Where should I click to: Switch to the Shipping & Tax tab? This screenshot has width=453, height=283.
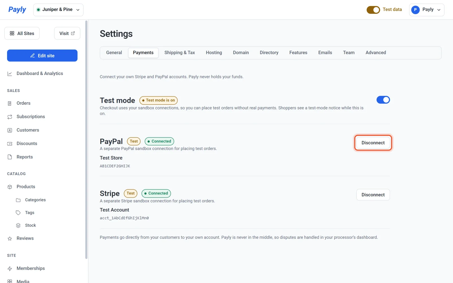click(x=180, y=53)
